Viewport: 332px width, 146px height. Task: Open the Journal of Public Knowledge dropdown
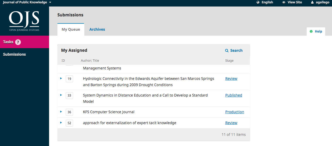point(27,2)
